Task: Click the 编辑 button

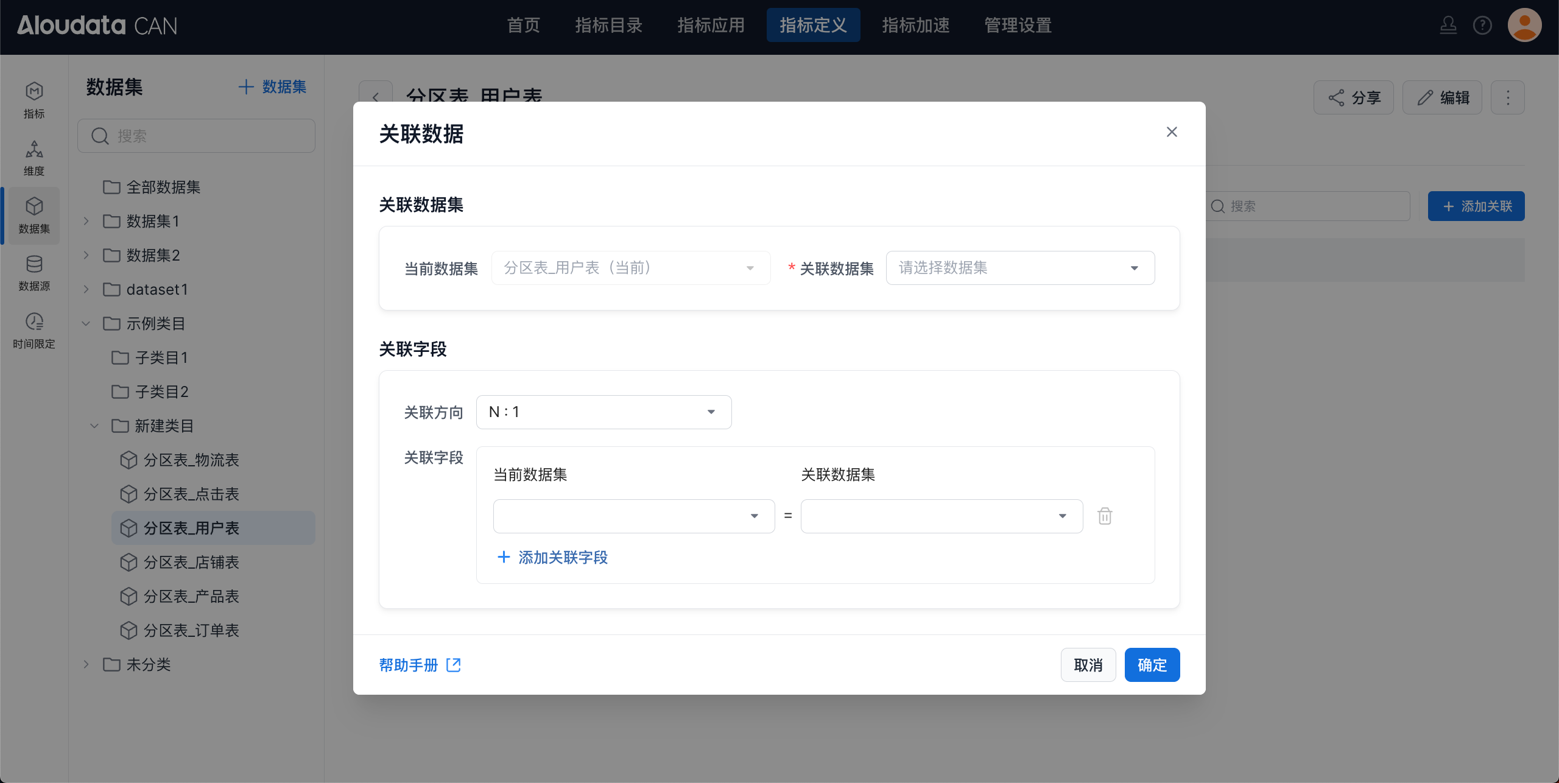Action: [x=1443, y=97]
